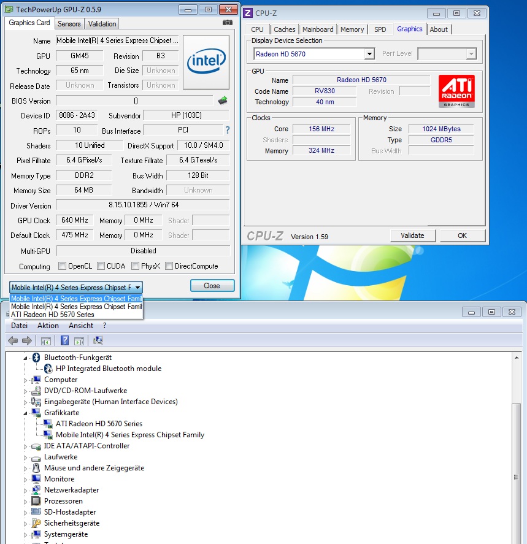Viewport: 527px width, 544px height.
Task: Toggle the DirectCompute checkbox
Action: 169,266
